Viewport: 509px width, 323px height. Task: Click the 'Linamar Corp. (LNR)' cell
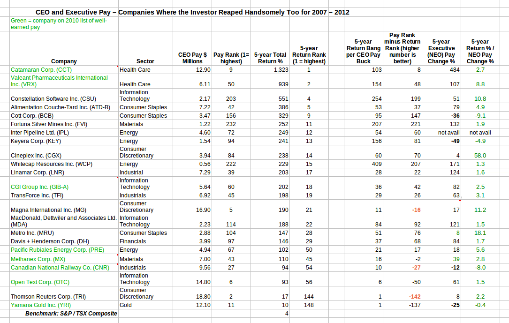[x=64, y=173]
